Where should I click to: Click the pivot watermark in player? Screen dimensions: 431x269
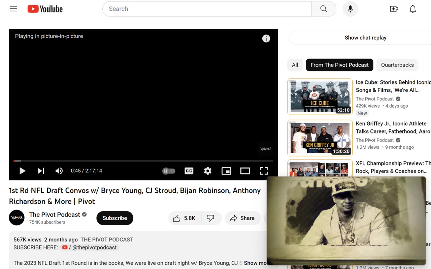(x=265, y=149)
